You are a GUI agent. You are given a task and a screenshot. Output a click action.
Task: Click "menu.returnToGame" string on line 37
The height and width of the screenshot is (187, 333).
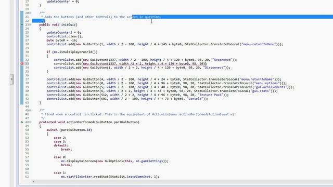(257, 79)
